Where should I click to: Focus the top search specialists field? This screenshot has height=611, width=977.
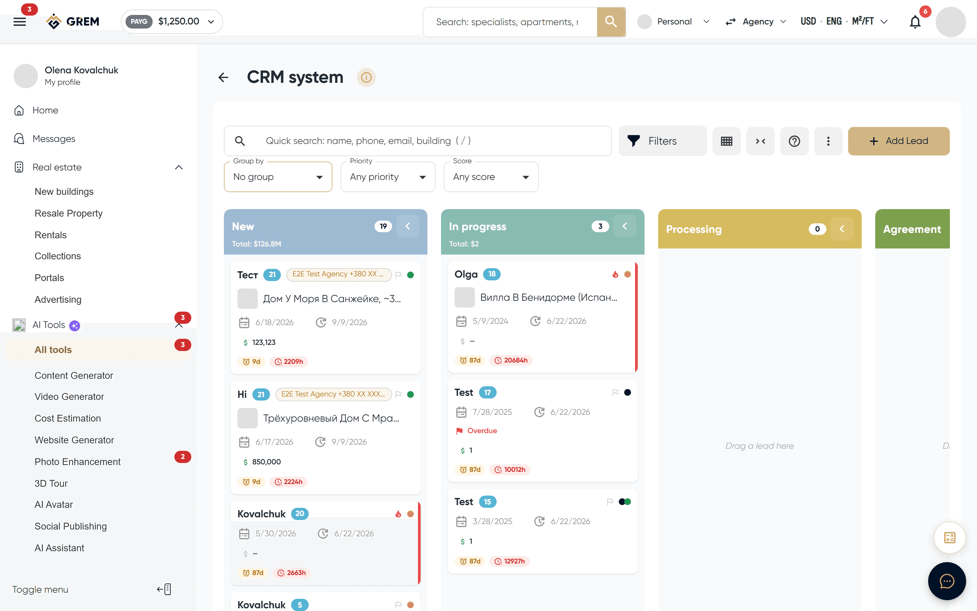click(x=510, y=22)
